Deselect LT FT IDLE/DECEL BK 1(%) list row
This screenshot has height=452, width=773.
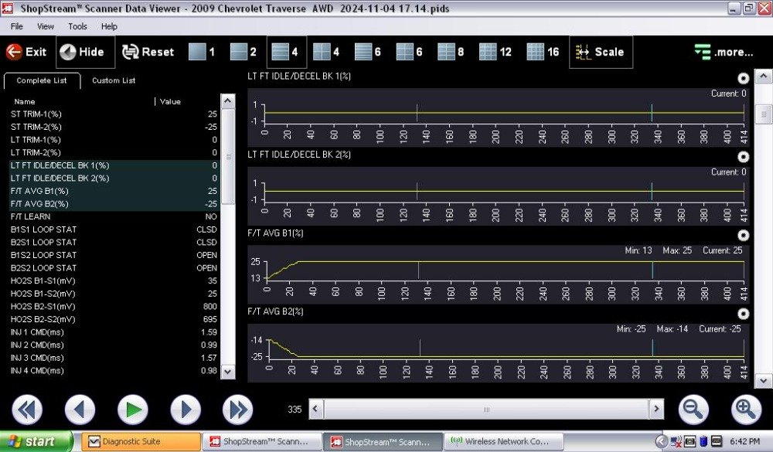[114, 165]
